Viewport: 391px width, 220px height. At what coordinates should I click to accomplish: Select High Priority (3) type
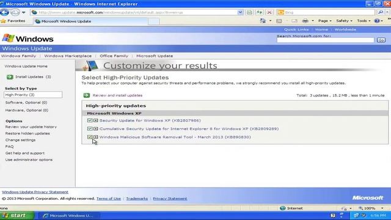click(33, 95)
